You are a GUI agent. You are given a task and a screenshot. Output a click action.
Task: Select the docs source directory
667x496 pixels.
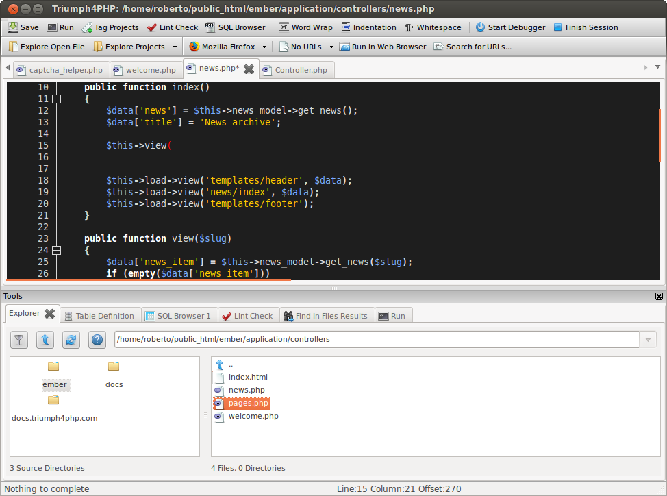tap(114, 375)
